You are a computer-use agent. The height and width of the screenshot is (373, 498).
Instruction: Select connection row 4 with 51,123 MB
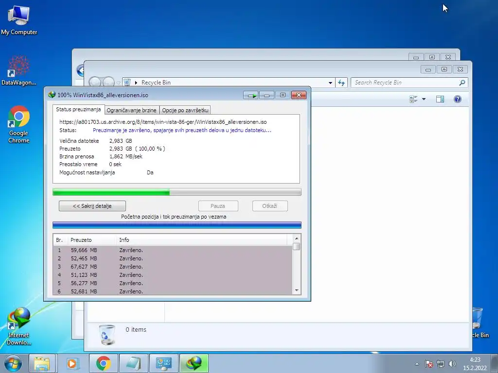(173, 275)
